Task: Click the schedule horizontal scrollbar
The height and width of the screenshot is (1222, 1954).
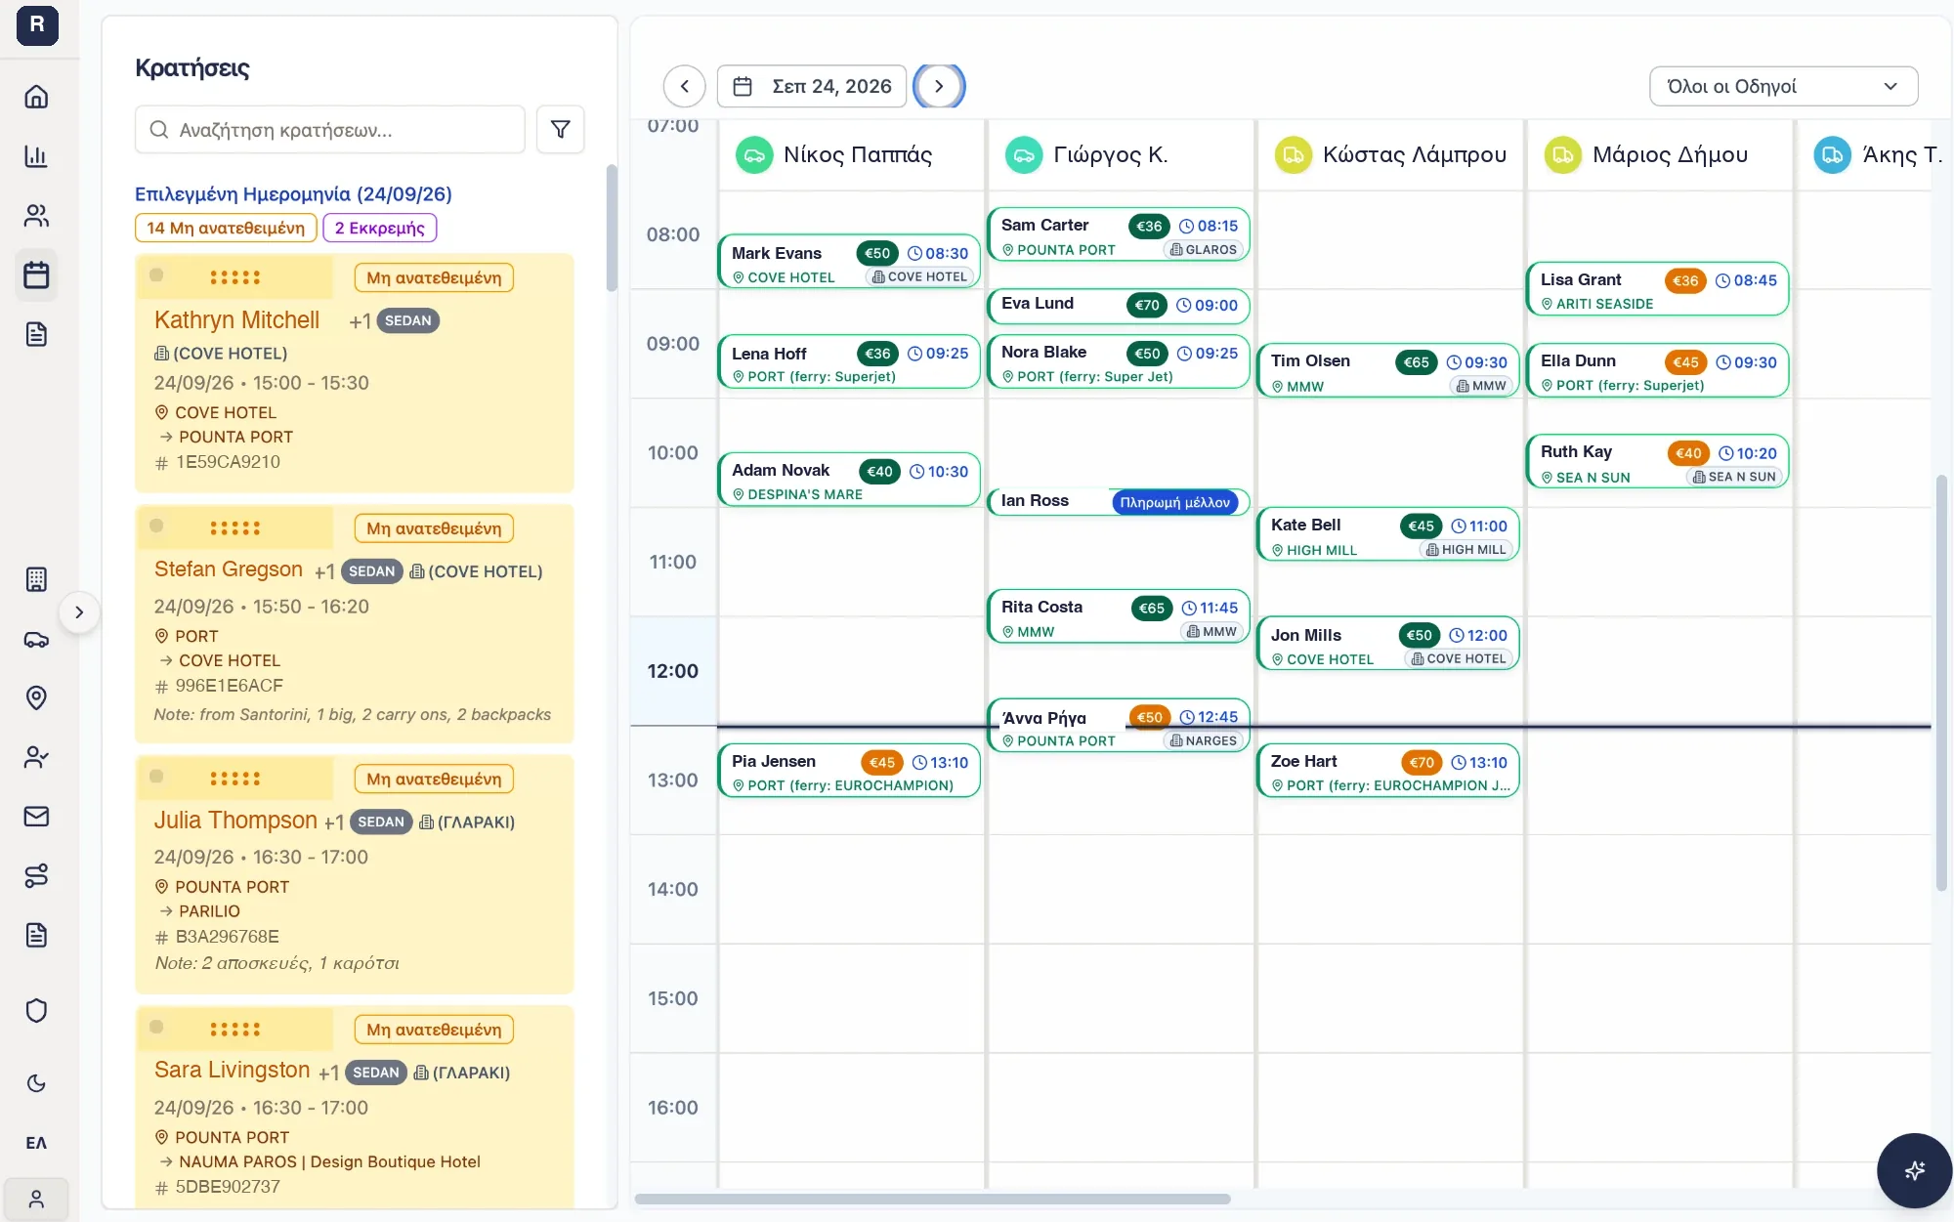Action: coord(933,1199)
